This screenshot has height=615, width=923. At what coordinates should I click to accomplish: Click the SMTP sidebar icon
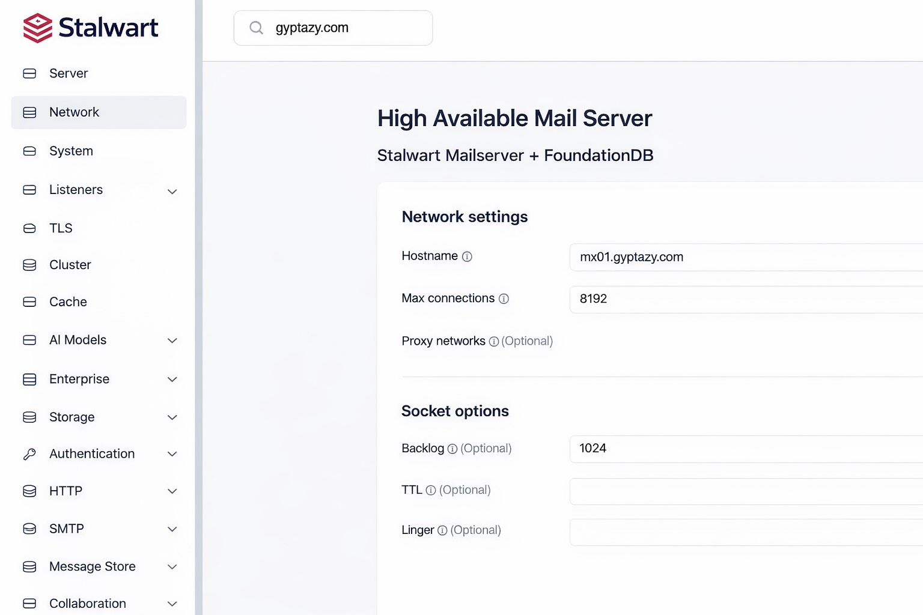point(29,529)
